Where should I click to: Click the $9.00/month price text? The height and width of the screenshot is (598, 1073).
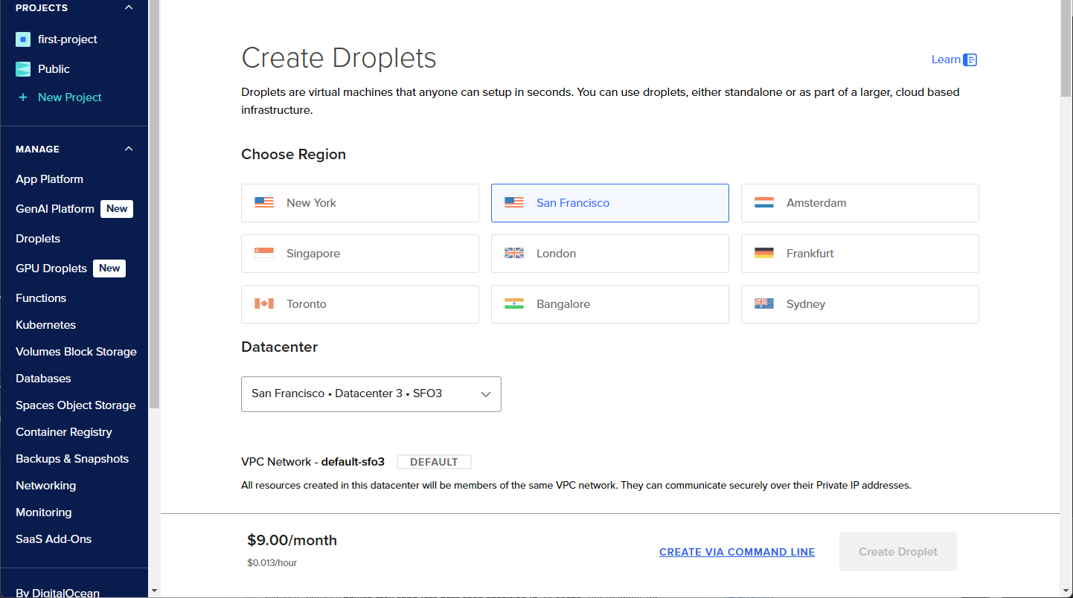point(292,541)
